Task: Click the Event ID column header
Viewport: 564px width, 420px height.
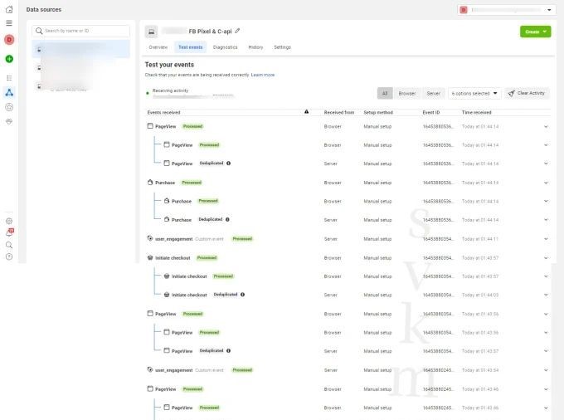Action: [x=431, y=113]
